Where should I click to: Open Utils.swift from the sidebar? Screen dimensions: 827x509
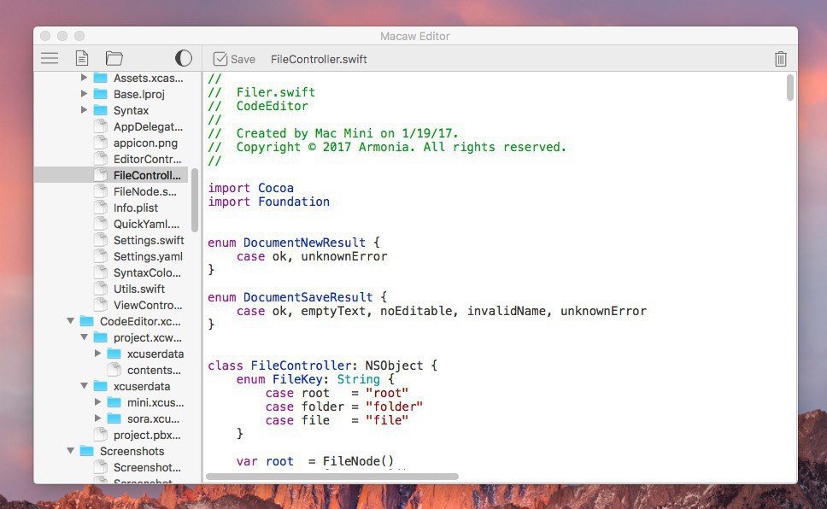coord(139,289)
